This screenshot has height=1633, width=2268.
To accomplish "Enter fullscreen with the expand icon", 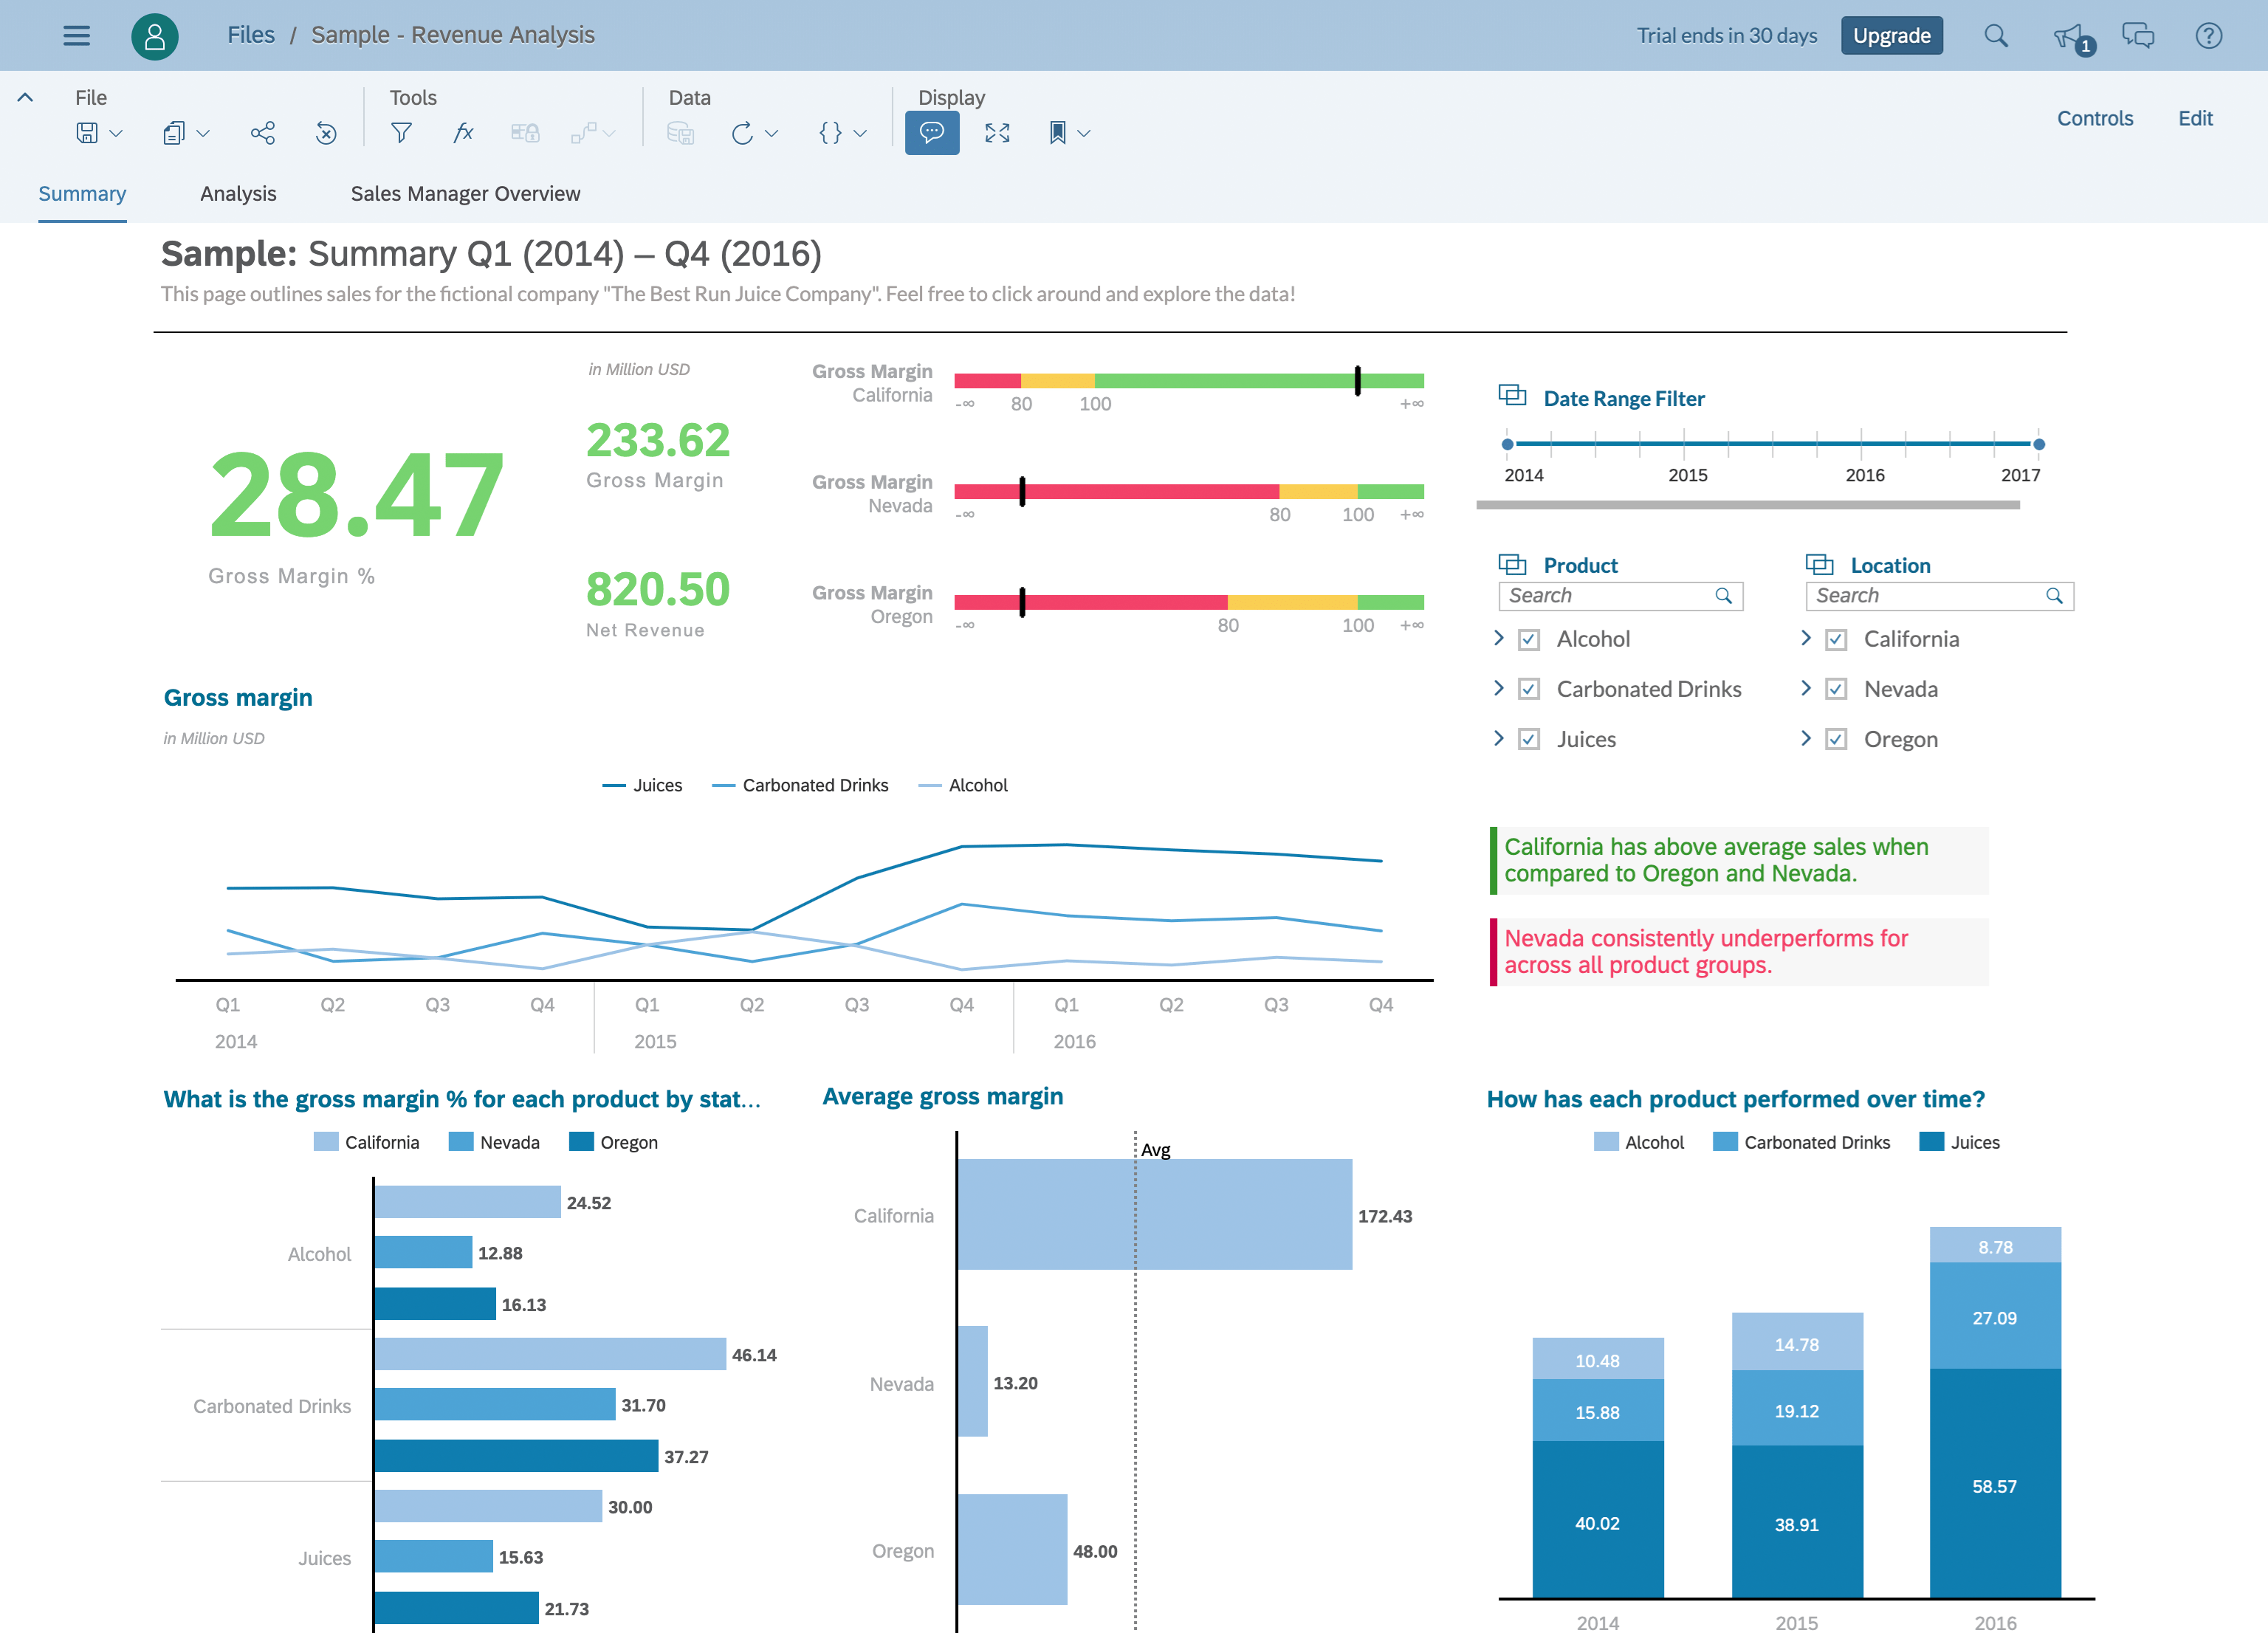I will [x=997, y=133].
